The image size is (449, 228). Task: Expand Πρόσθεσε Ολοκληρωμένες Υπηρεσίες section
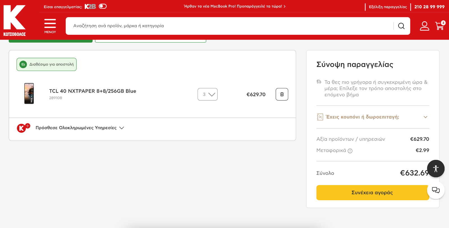pyautogui.click(x=80, y=128)
